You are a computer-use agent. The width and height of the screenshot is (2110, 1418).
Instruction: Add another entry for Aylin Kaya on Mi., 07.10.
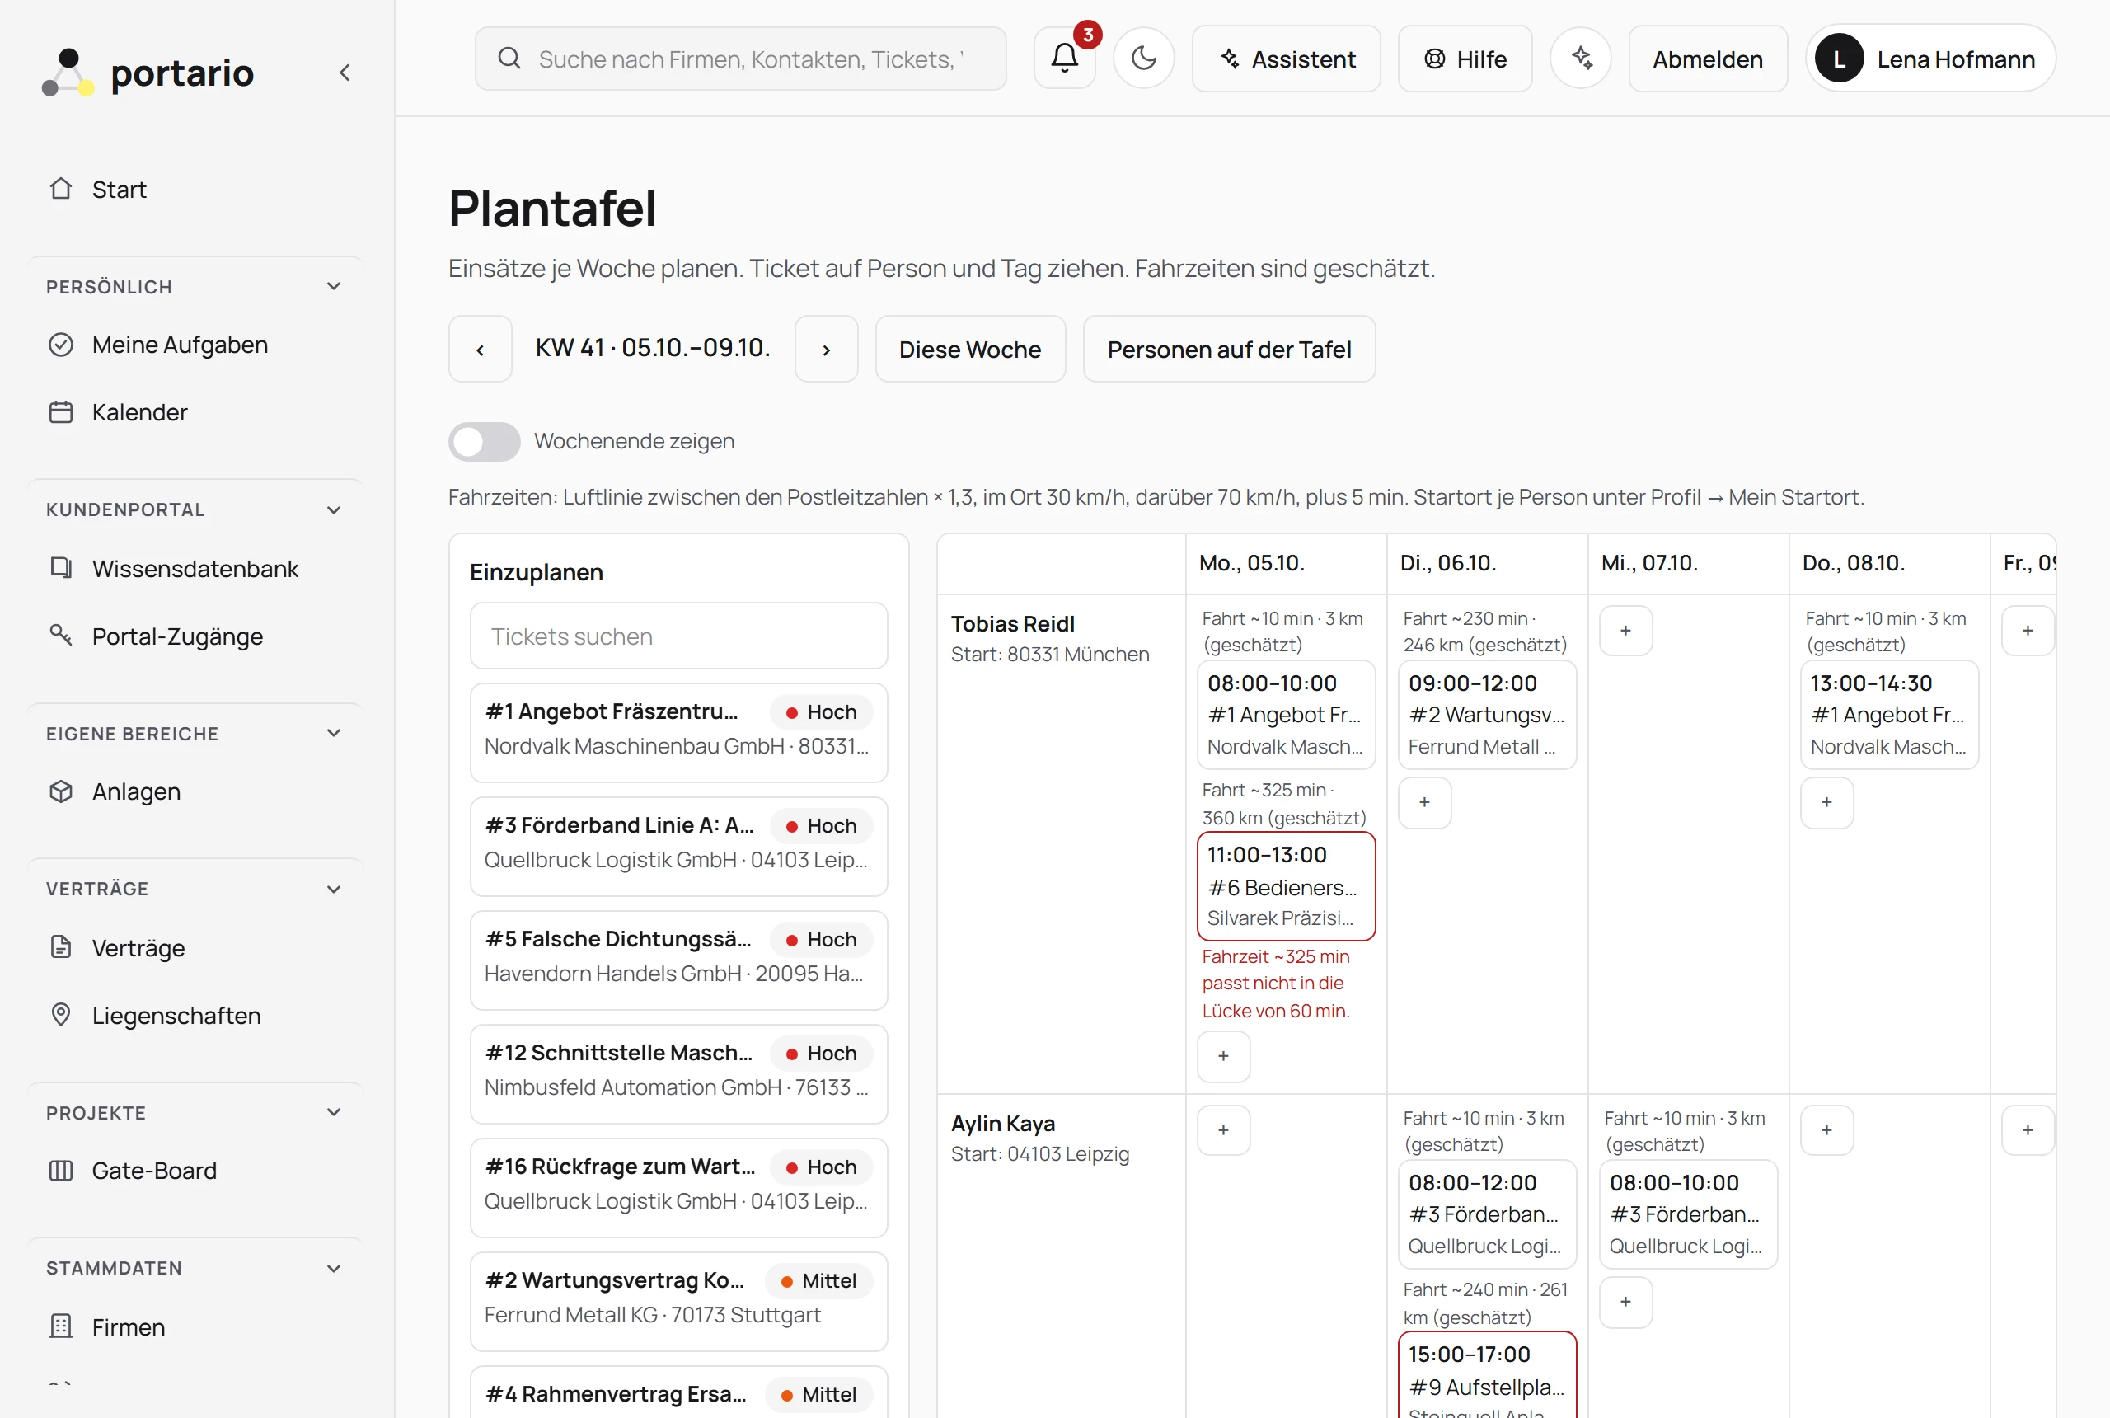point(1625,1303)
